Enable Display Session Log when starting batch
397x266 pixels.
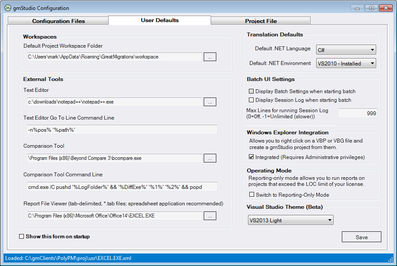pyautogui.click(x=251, y=100)
